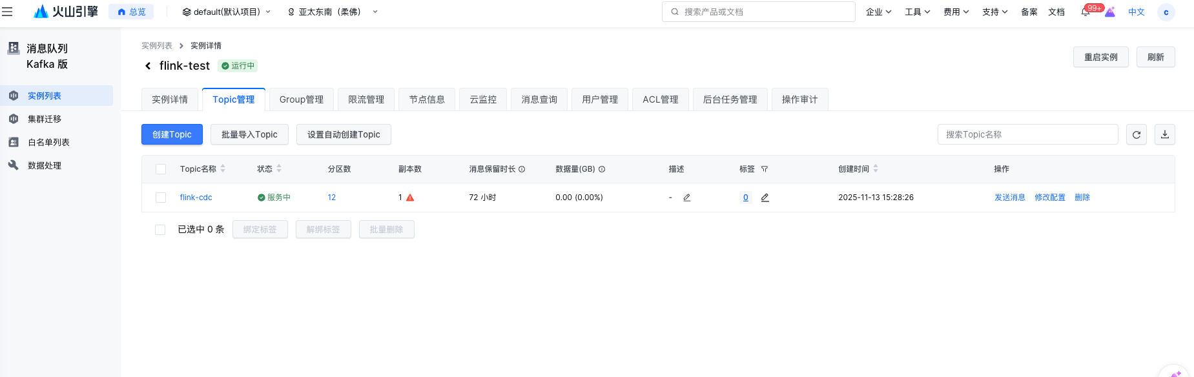Click the notification bell icon
The height and width of the screenshot is (377, 1194).
(x=1086, y=12)
